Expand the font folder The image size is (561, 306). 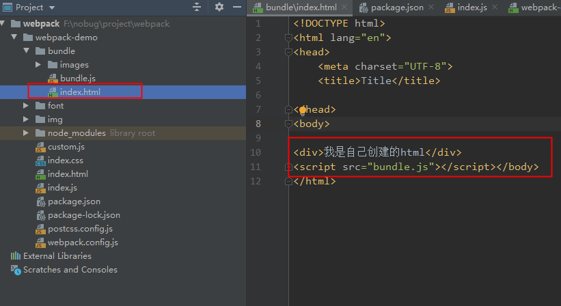click(x=26, y=105)
